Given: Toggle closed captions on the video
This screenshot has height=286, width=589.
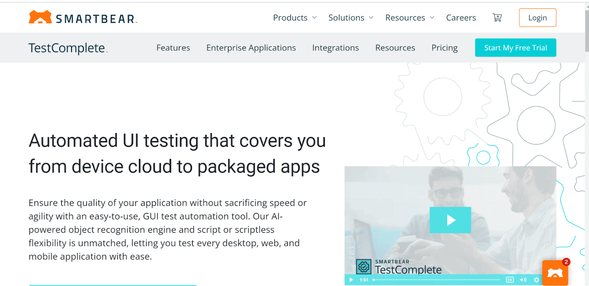Looking at the screenshot, I should (509, 280).
